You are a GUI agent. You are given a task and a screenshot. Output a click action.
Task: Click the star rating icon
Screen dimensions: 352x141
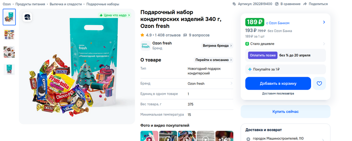point(142,35)
